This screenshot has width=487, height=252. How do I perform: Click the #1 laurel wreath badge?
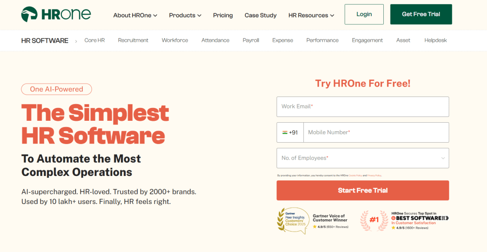pyautogui.click(x=373, y=221)
